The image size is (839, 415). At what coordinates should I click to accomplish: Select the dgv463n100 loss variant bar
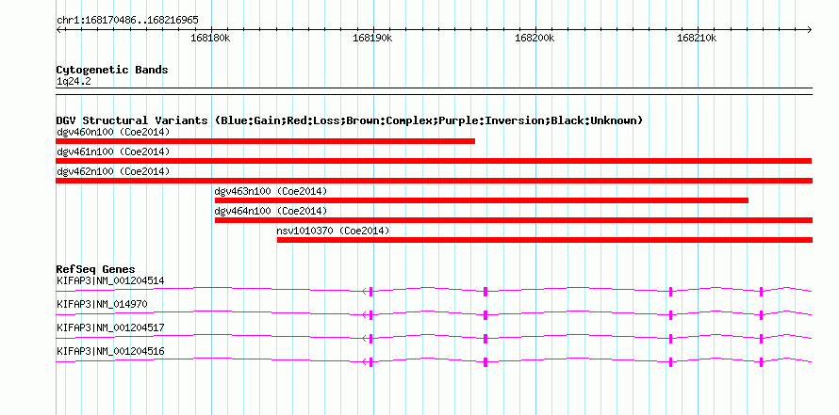click(482, 200)
